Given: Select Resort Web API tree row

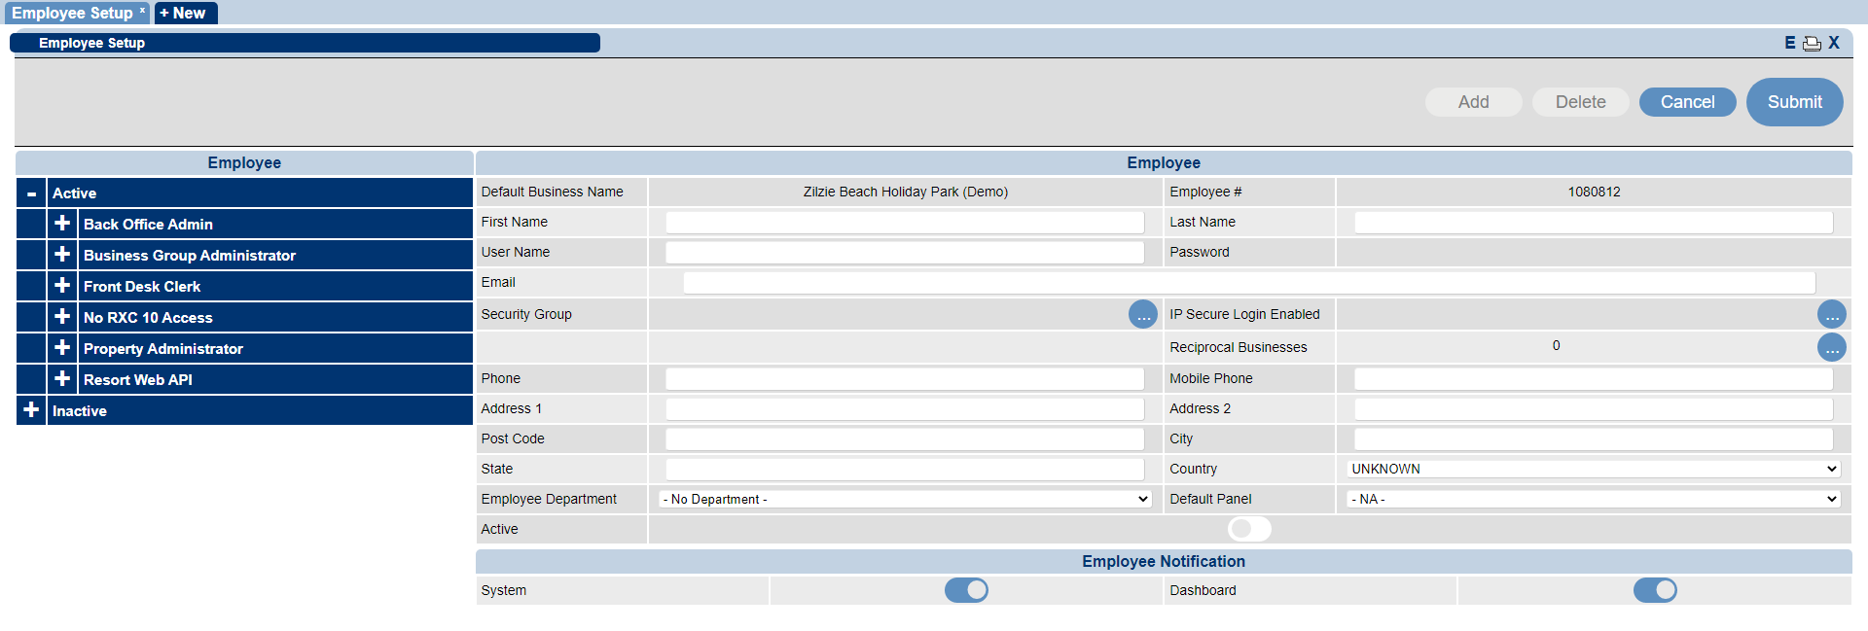Looking at the screenshot, I should click(275, 379).
